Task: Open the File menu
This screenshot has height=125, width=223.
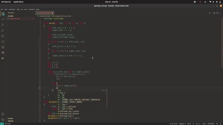Action: pyautogui.click(x=2, y=9)
